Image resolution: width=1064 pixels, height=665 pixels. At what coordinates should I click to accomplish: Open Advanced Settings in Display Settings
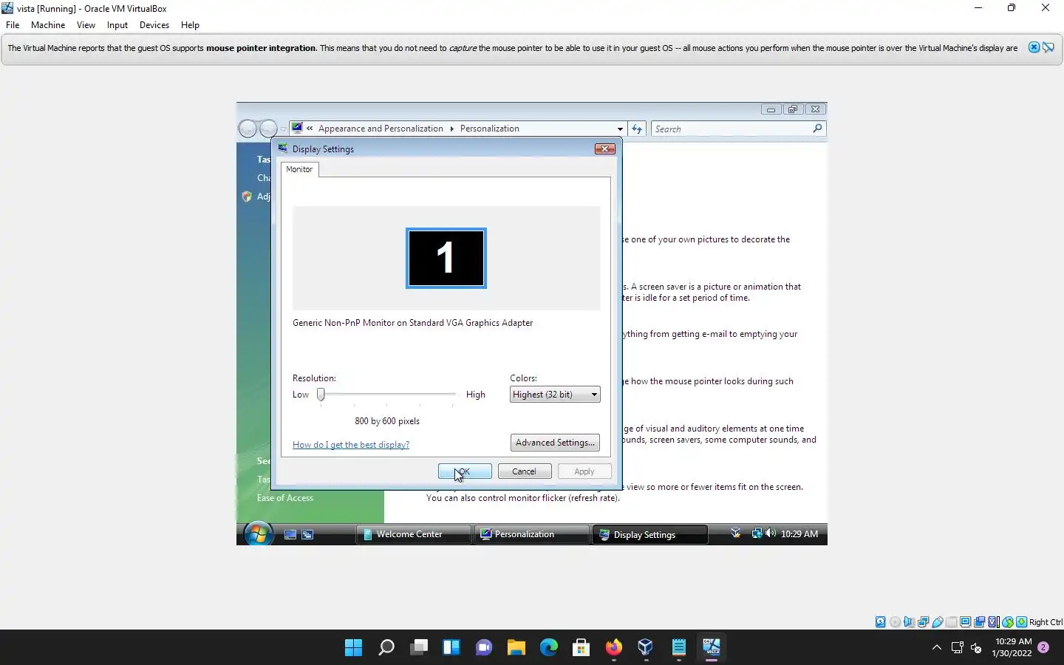click(x=555, y=443)
